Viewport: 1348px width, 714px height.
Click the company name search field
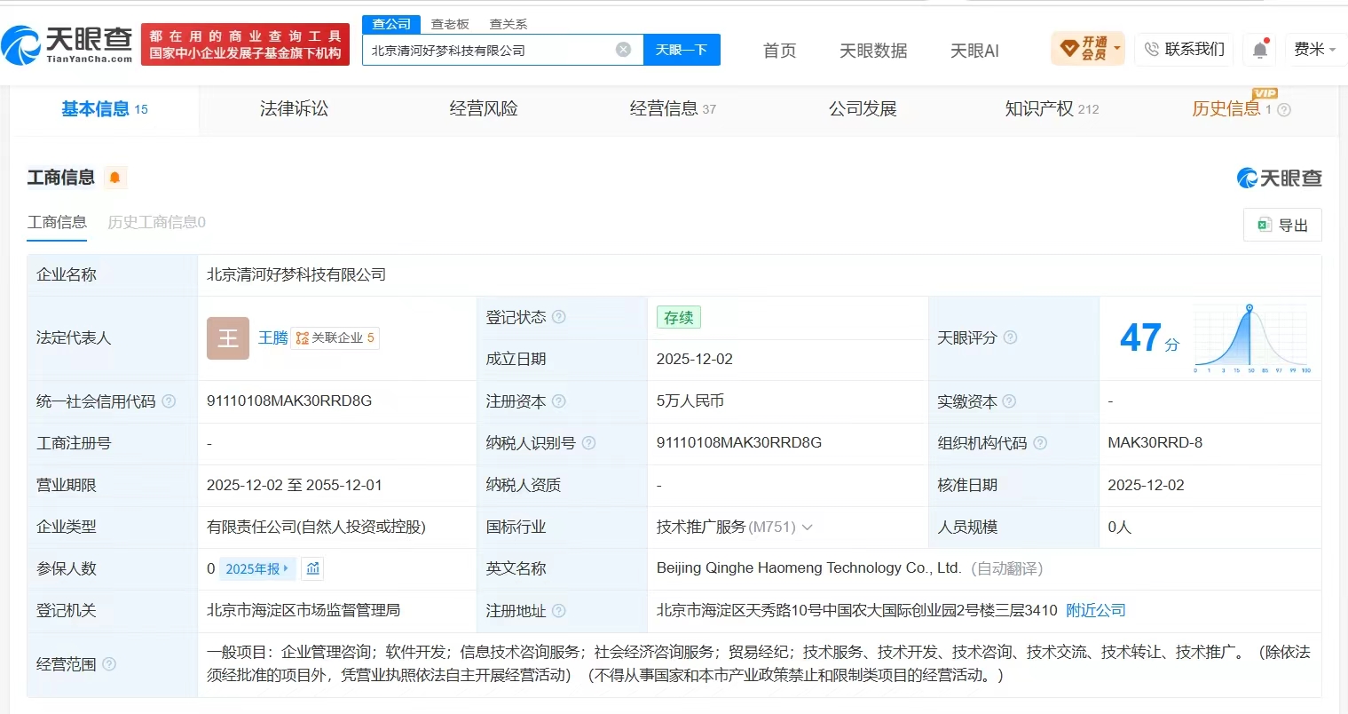pos(488,51)
